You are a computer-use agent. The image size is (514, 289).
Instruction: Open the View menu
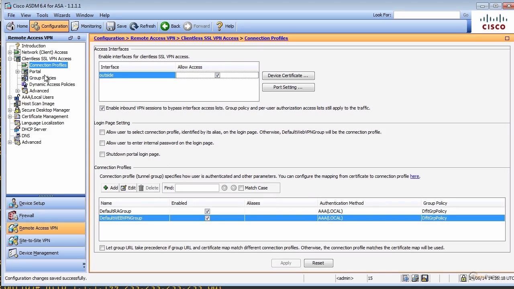26,15
